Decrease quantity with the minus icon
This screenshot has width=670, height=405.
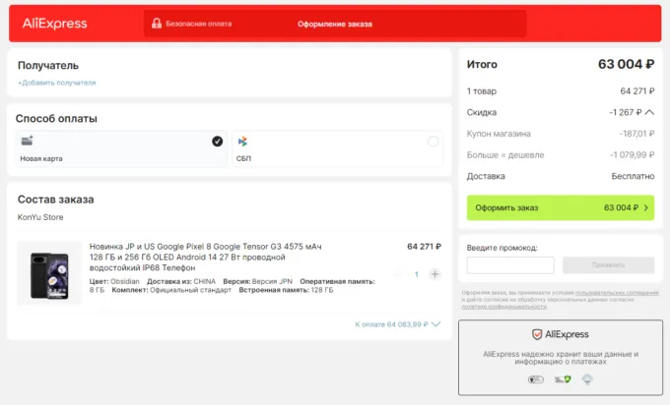[398, 274]
